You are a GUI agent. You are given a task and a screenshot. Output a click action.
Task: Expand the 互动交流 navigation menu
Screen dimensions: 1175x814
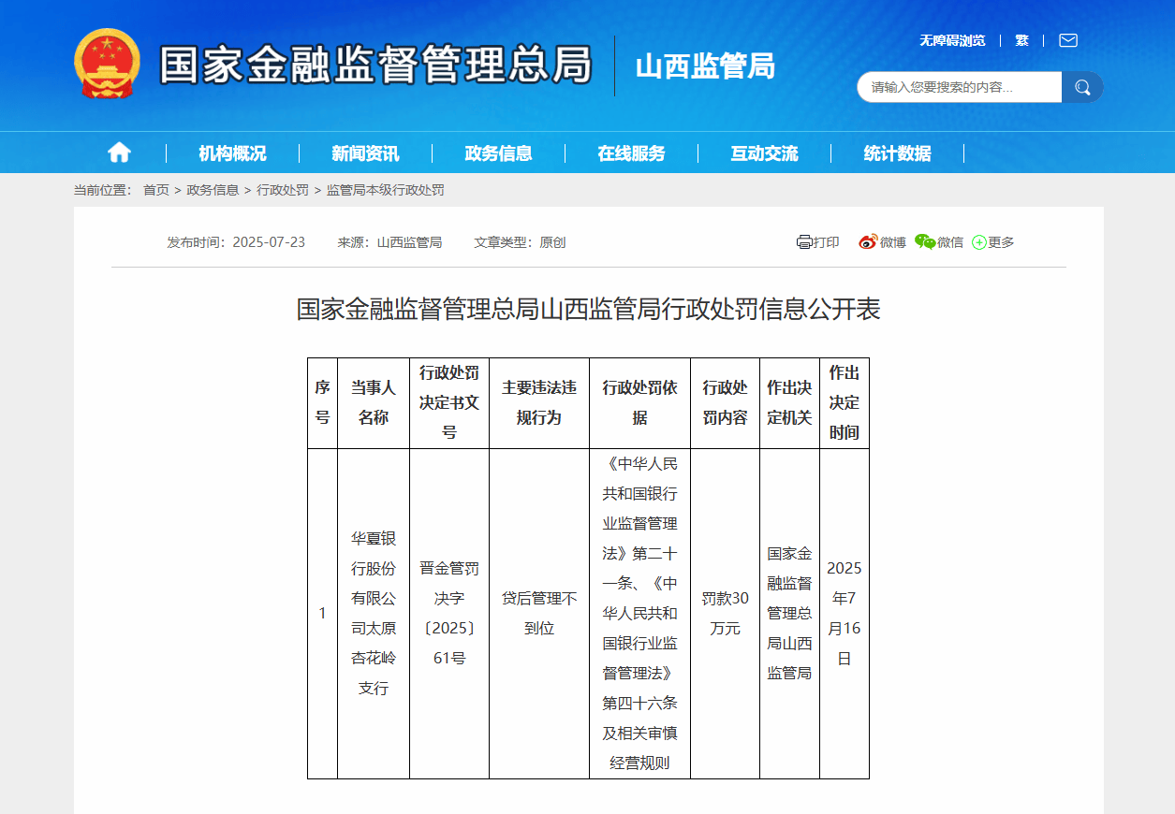point(764,153)
